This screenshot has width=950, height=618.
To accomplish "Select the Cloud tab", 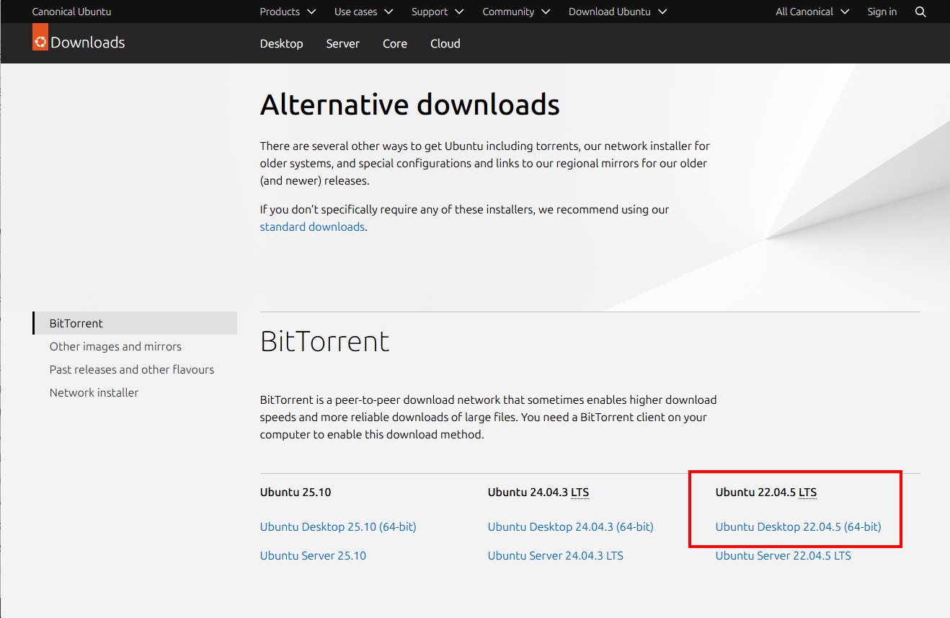I will tap(445, 43).
